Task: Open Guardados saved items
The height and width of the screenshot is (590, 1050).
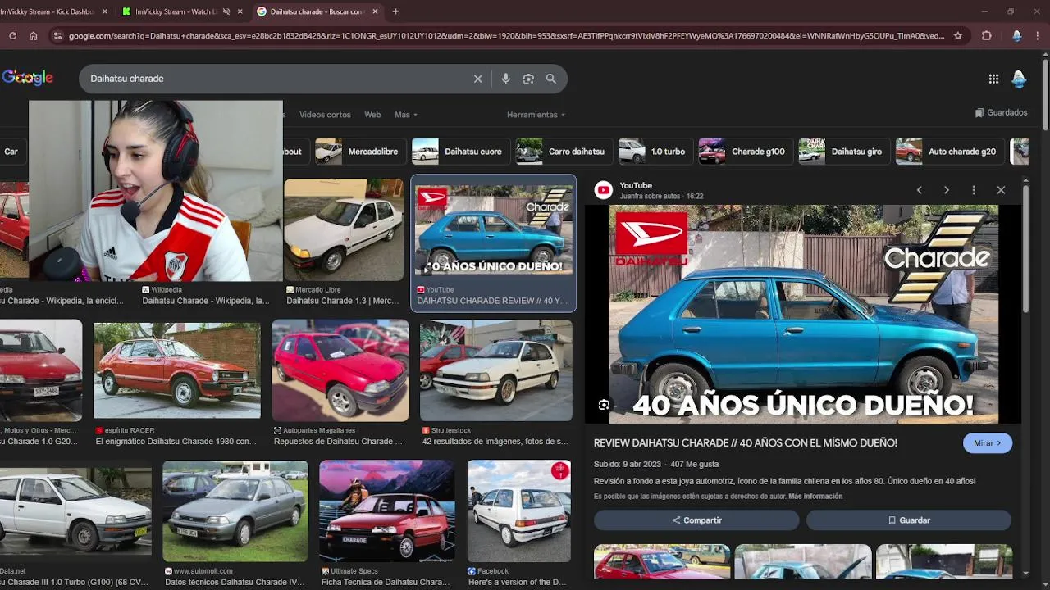Action: tap(1001, 113)
